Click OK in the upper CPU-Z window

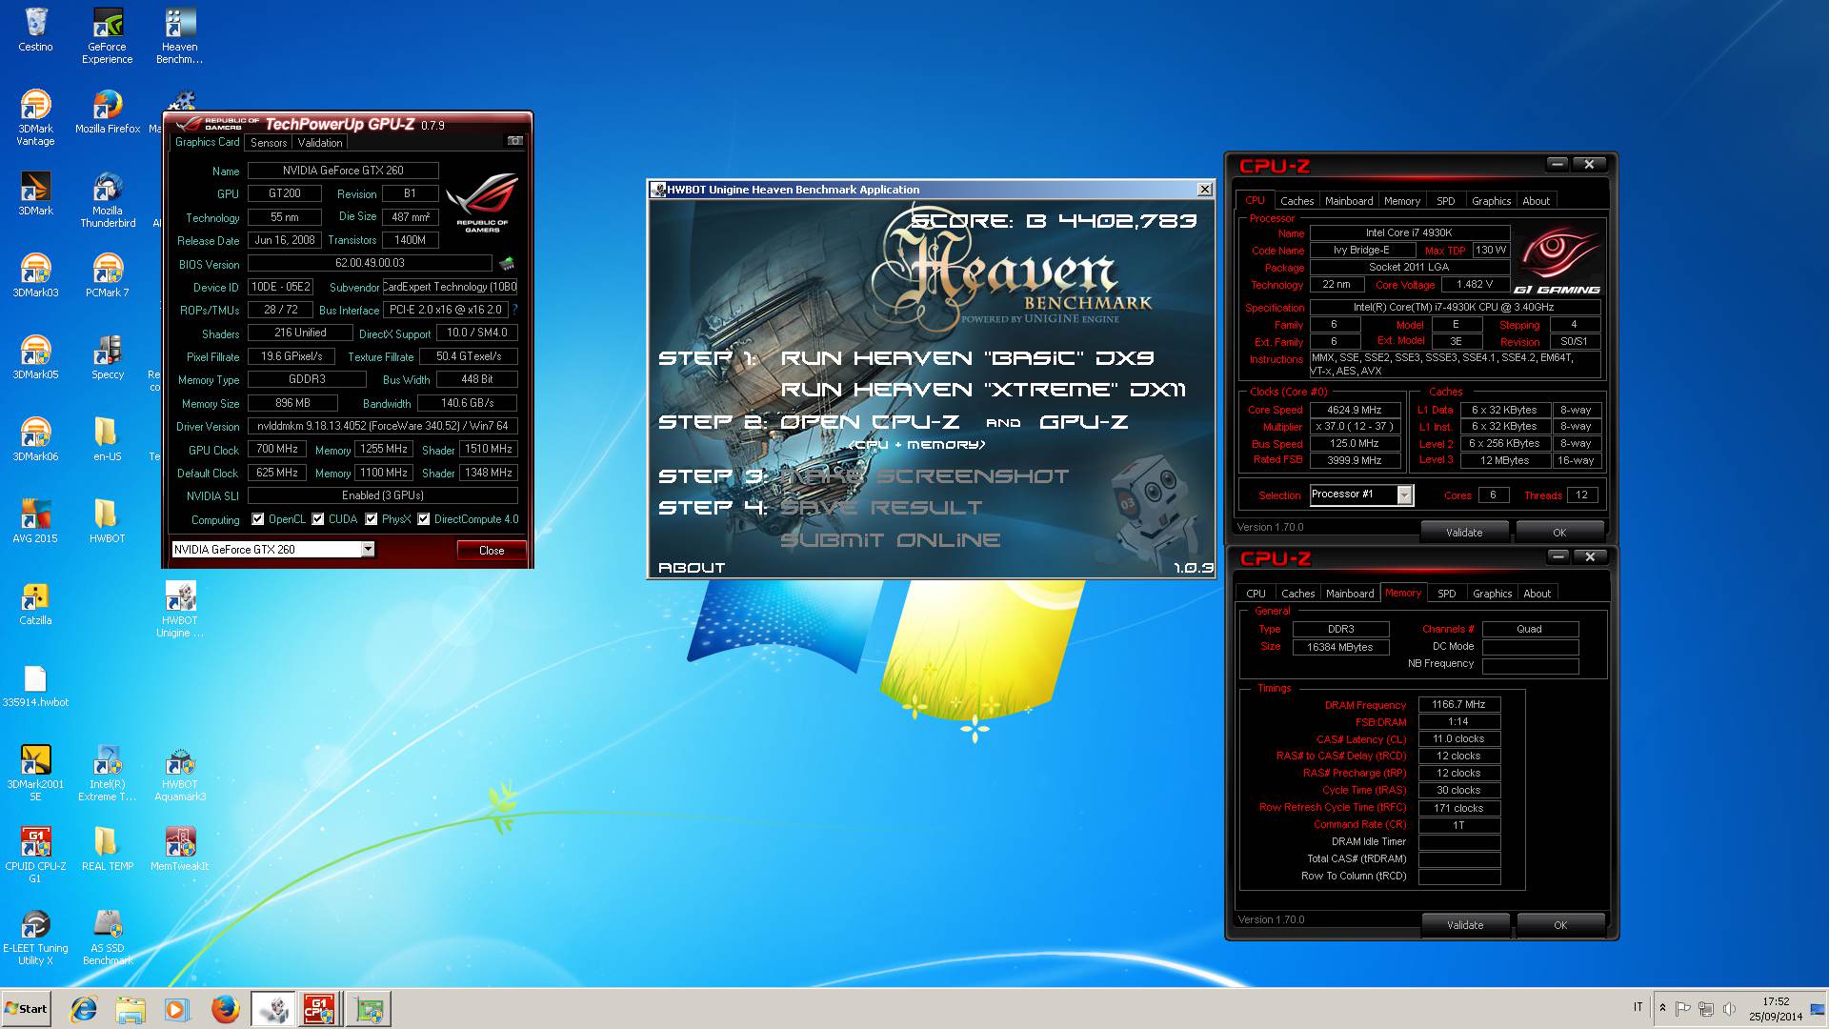(x=1559, y=533)
